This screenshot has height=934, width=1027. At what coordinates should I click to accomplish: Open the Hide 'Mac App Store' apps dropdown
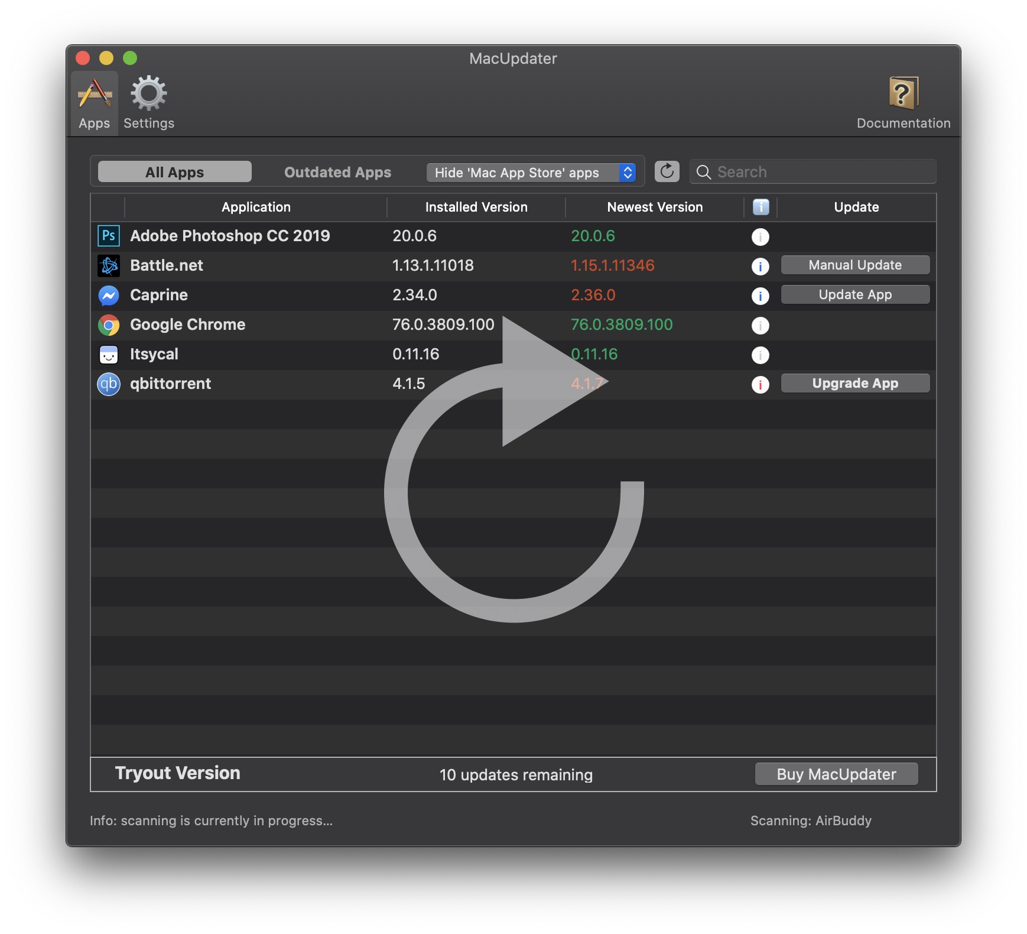coord(531,173)
